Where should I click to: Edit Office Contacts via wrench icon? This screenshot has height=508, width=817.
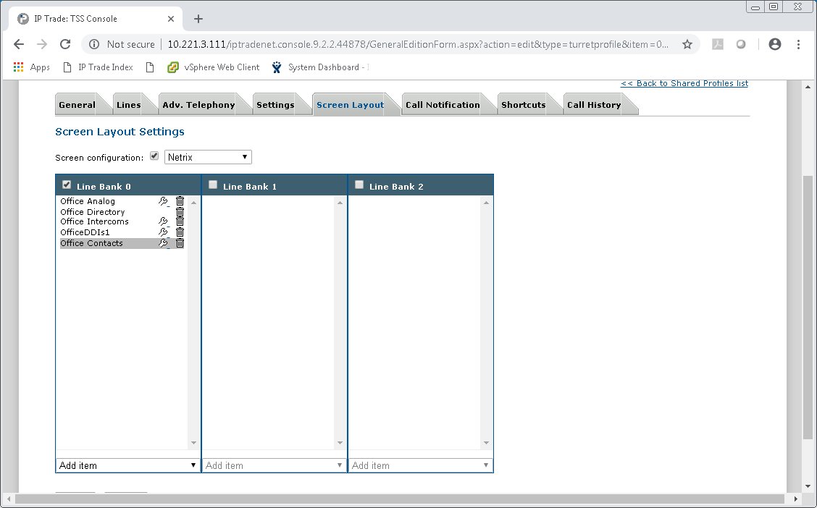pyautogui.click(x=162, y=242)
